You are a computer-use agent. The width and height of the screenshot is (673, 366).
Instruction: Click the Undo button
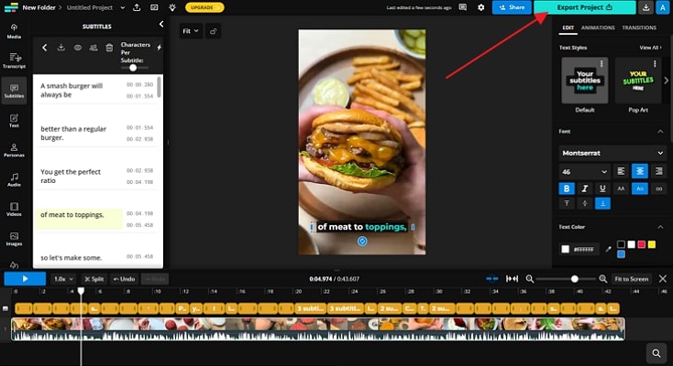click(124, 279)
